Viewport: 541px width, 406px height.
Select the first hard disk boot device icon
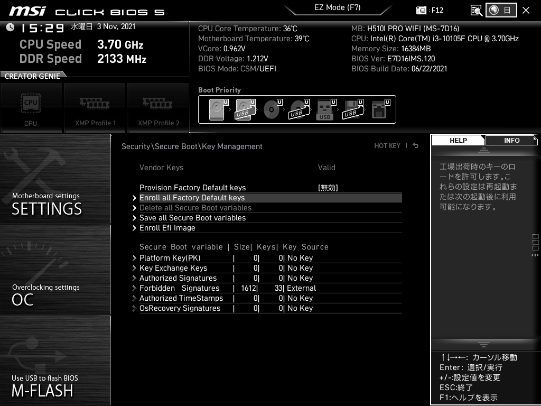point(217,110)
